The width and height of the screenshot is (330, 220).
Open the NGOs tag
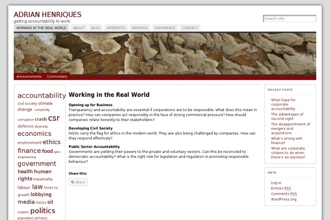point(41,202)
